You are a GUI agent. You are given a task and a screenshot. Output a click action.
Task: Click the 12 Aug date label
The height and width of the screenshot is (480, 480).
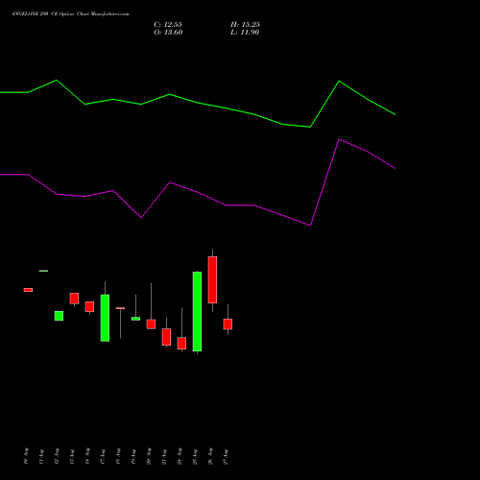click(x=57, y=456)
